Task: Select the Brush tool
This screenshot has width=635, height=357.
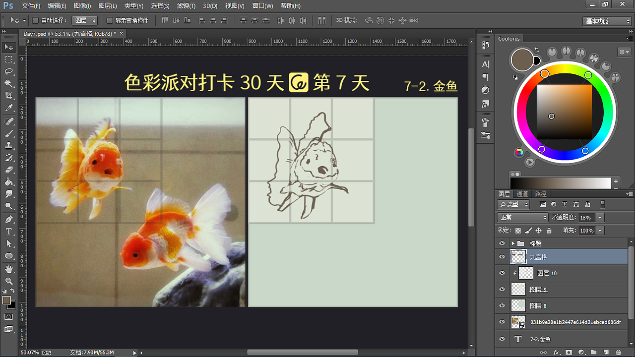Action: click(9, 134)
